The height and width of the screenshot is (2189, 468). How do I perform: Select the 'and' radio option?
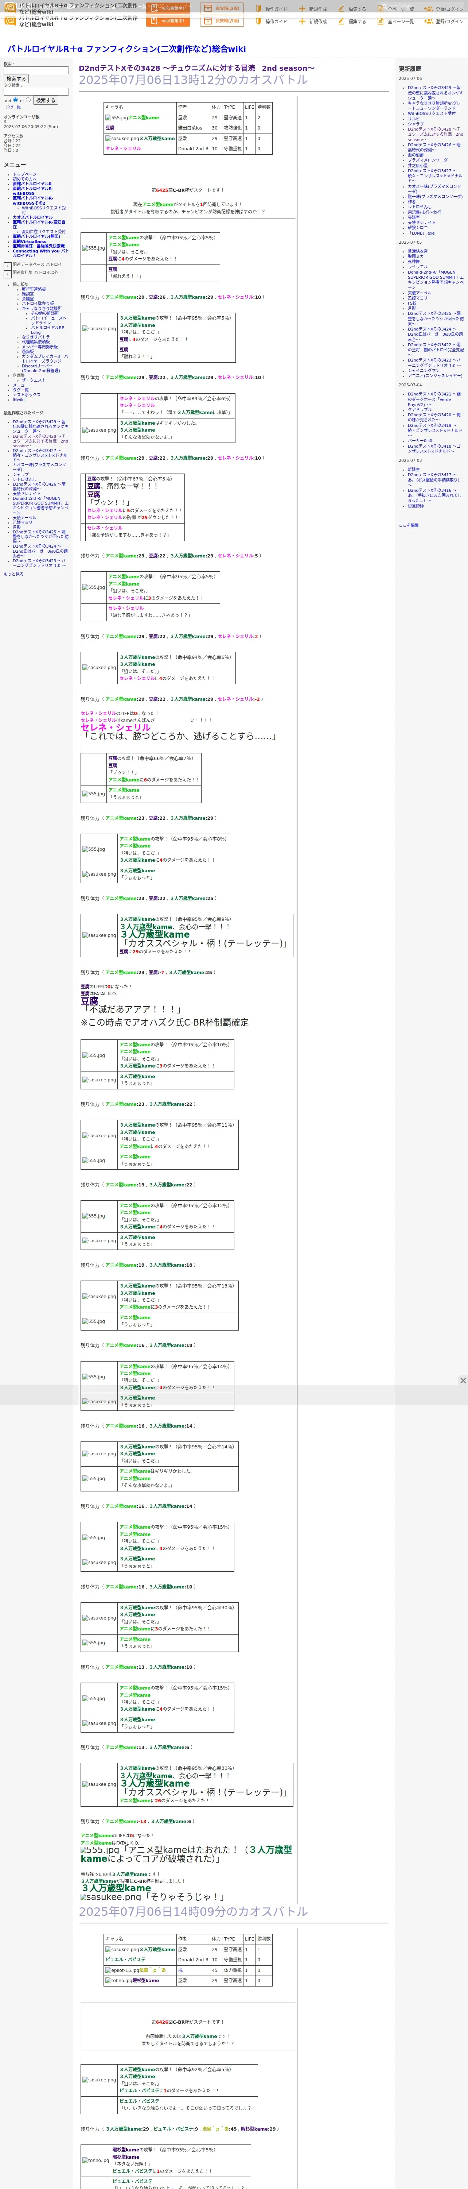(x=15, y=100)
